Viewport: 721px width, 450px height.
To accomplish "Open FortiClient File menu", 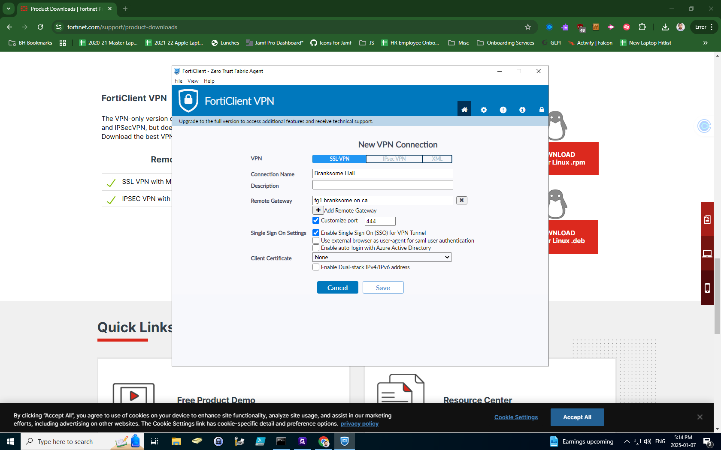I will 179,81.
